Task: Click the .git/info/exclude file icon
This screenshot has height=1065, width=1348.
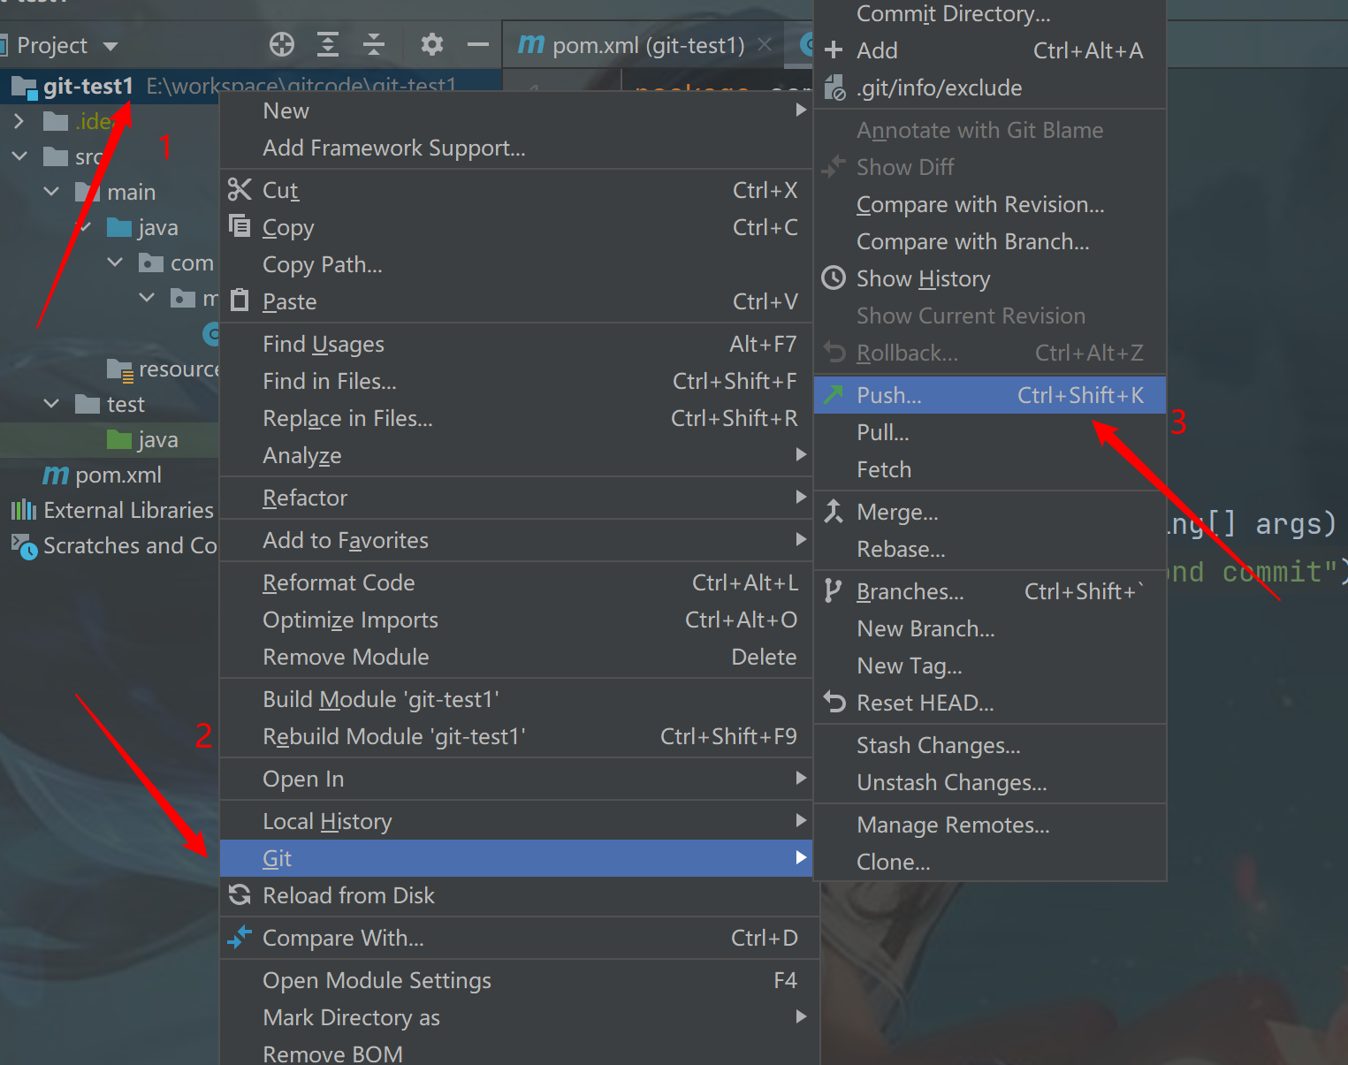Action: [834, 87]
